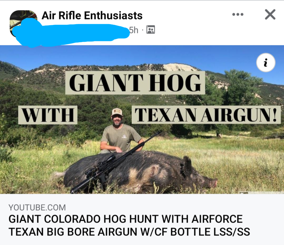Click the blue-redacted poster name

72,33
